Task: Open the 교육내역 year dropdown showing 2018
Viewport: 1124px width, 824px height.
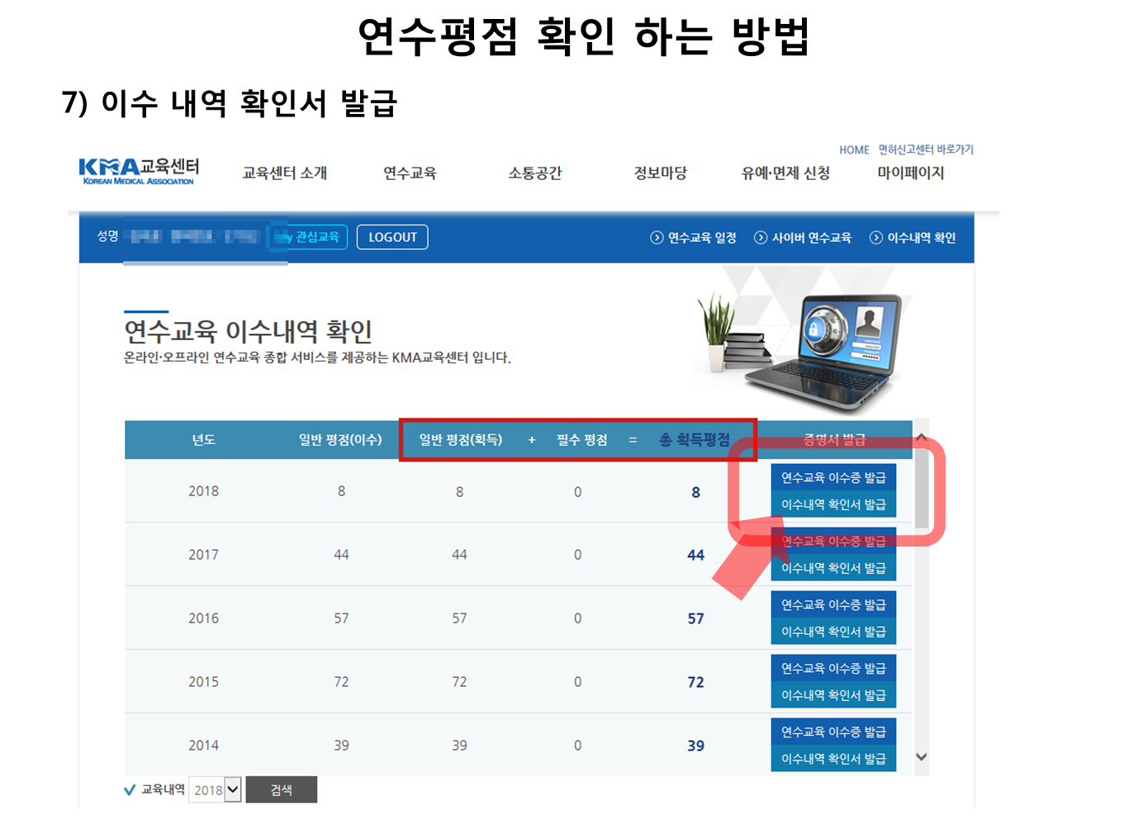Action: (215, 790)
